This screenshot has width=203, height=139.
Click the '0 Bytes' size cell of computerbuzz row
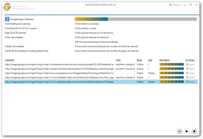tap(151, 73)
